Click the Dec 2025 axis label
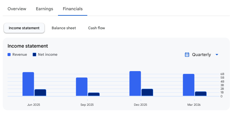 click(x=140, y=105)
